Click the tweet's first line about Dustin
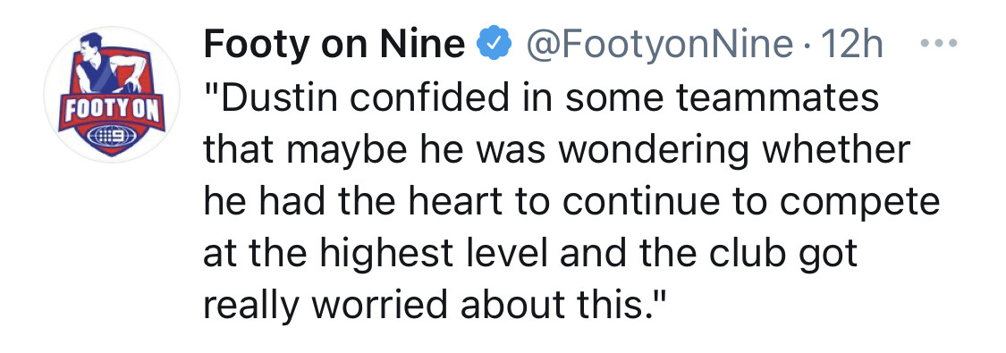The image size is (1006, 353). pos(541,98)
